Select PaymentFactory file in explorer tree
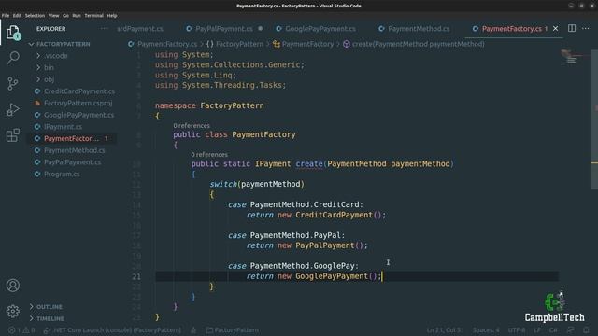Viewport: 598px width, 336px height. [71, 139]
